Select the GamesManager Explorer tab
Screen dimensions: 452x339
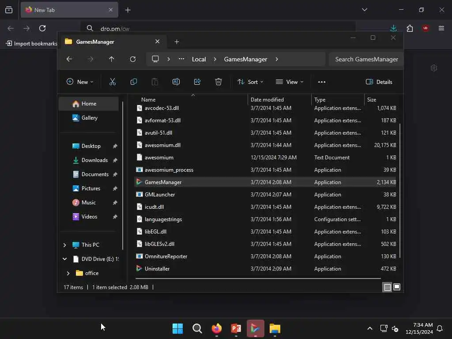pyautogui.click(x=113, y=42)
